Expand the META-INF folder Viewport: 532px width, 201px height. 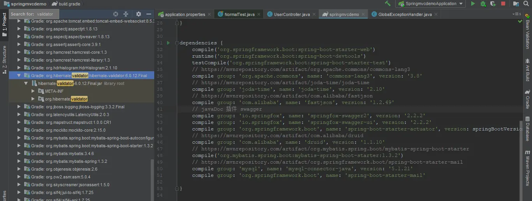tap(34, 91)
